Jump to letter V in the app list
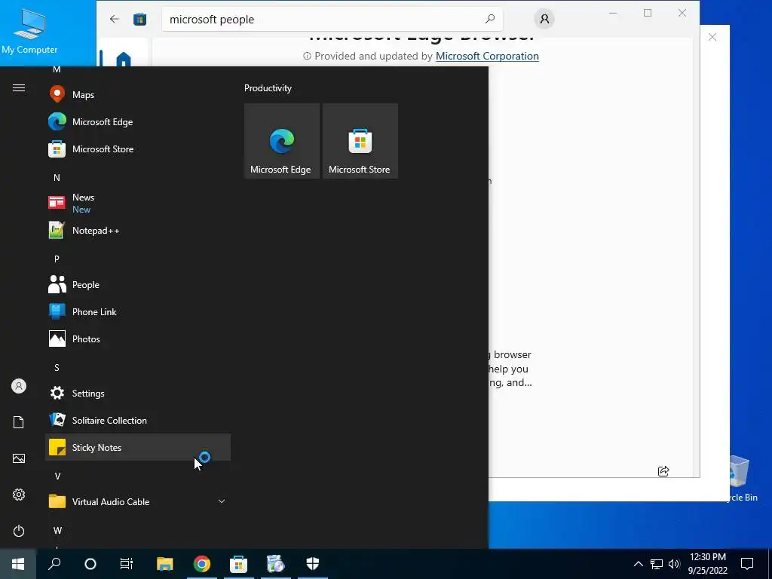Image resolution: width=772 pixels, height=579 pixels. tap(57, 476)
